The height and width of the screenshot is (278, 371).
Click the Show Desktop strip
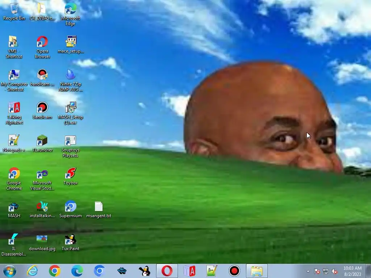coord(368,271)
